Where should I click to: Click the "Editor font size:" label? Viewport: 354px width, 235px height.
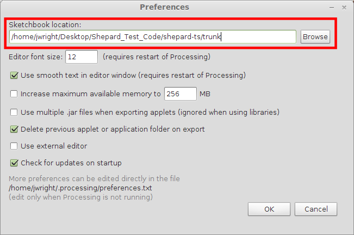35,57
